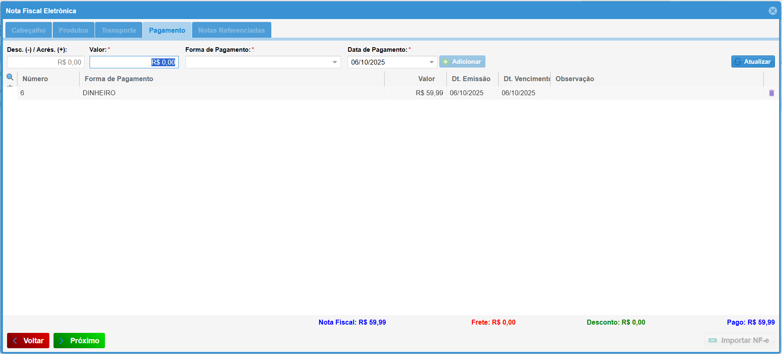Select the DINHEIRO payment row
The width and height of the screenshot is (782, 354).
tap(232, 93)
